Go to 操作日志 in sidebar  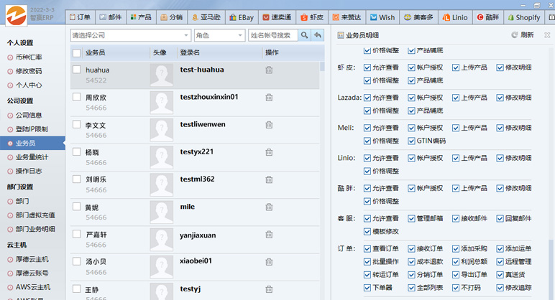coord(29,171)
